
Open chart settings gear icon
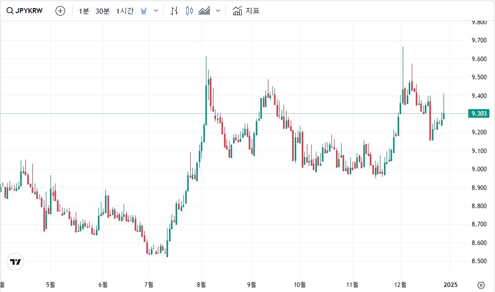click(x=481, y=285)
